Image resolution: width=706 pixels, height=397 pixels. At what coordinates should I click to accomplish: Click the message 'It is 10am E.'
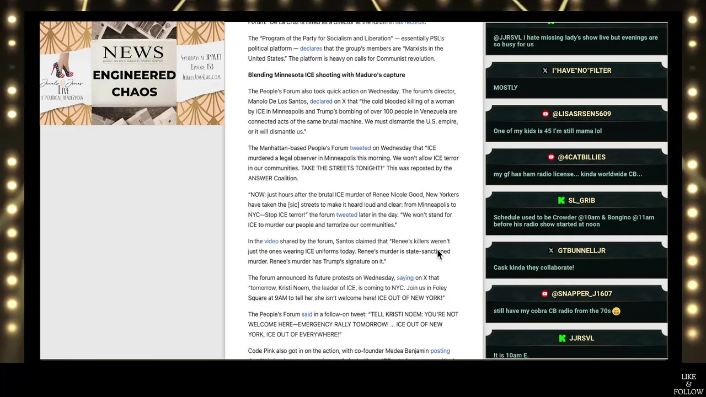511,356
